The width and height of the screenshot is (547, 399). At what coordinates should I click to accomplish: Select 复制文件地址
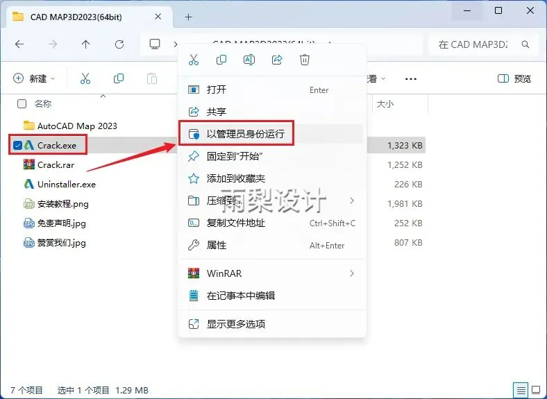pyautogui.click(x=272, y=223)
